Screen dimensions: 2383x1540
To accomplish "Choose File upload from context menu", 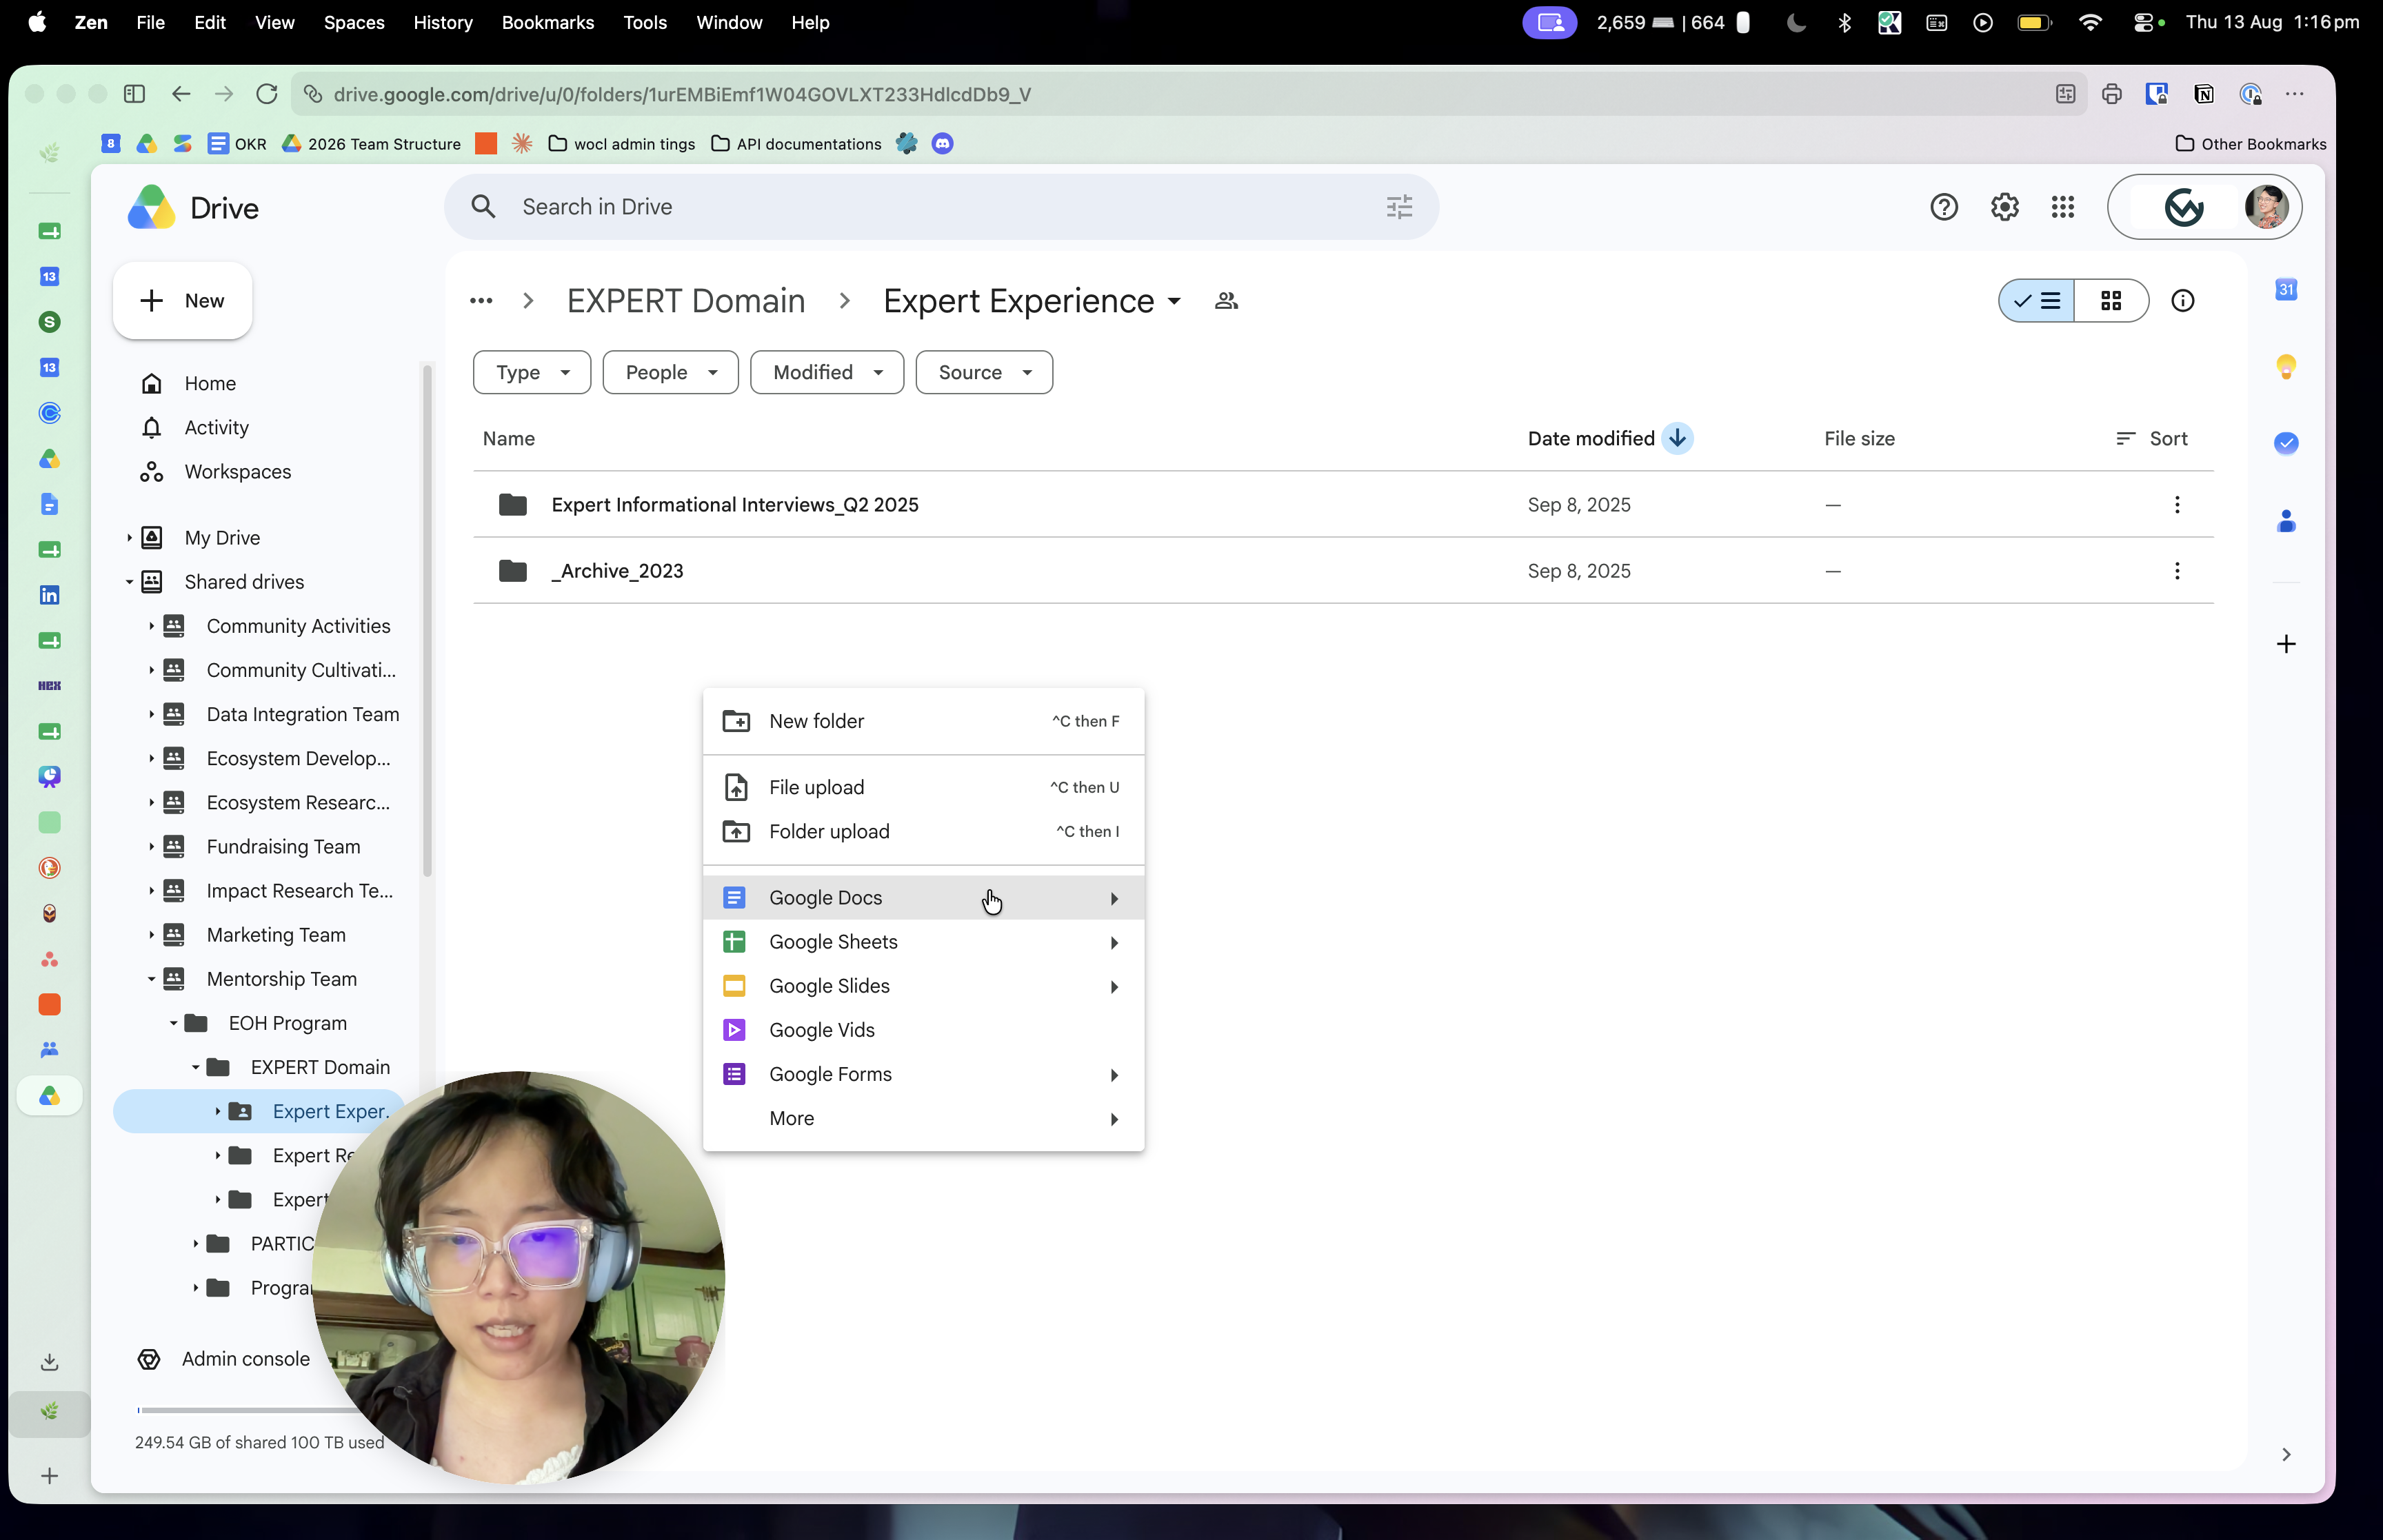I will [x=923, y=788].
